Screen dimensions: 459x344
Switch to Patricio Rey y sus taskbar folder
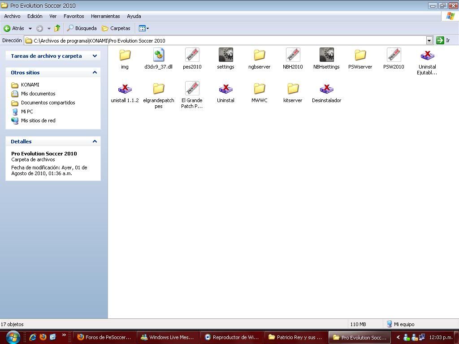296,337
